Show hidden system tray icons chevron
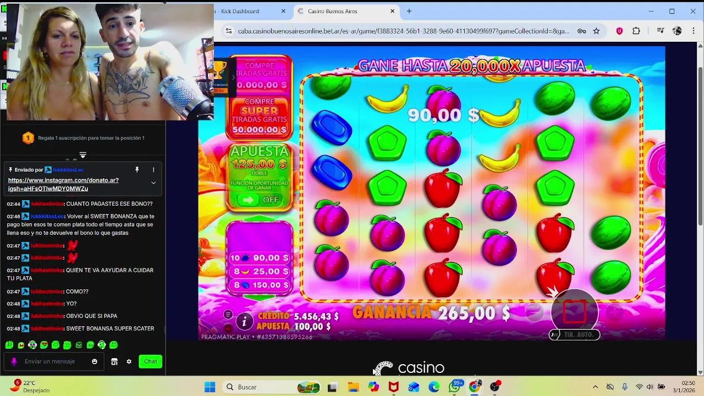Image resolution: width=704 pixels, height=396 pixels. click(x=595, y=387)
